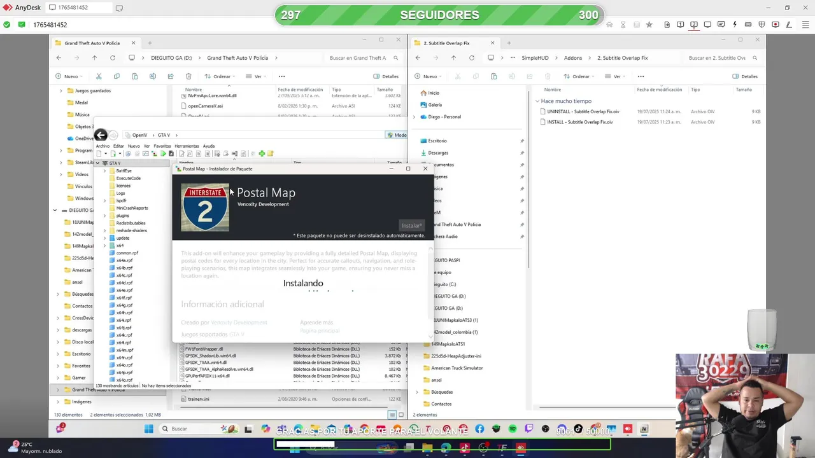Open Galería in right Explorer sidebar
Image resolution: width=815 pixels, height=458 pixels.
coord(435,105)
